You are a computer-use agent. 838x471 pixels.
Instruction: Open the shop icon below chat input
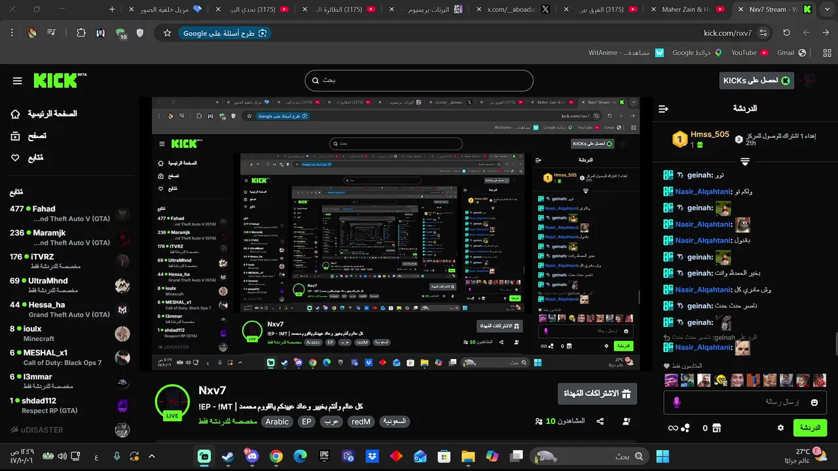[716, 428]
